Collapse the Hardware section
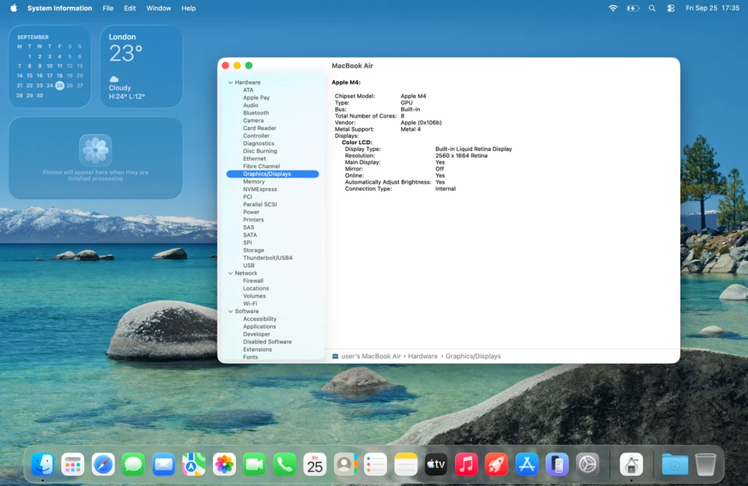The image size is (748, 486). (x=231, y=83)
